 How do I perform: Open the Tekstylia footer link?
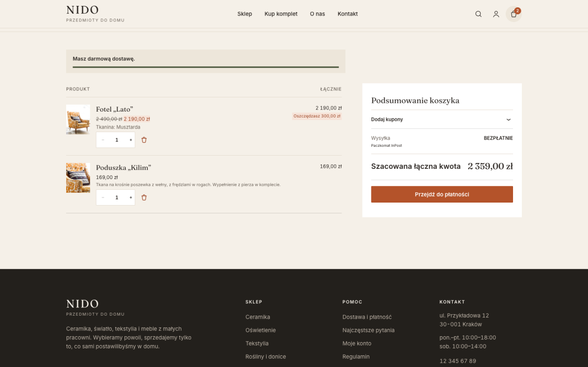(x=257, y=344)
